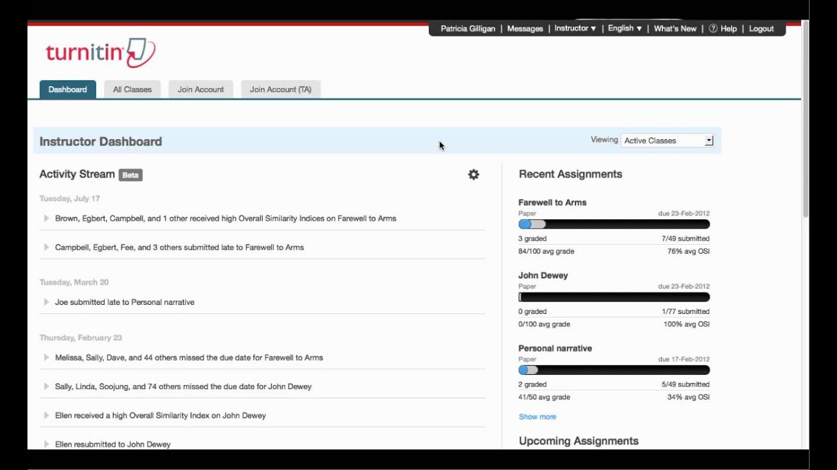Click Show more under Recent Assignments
837x470 pixels.
(538, 416)
